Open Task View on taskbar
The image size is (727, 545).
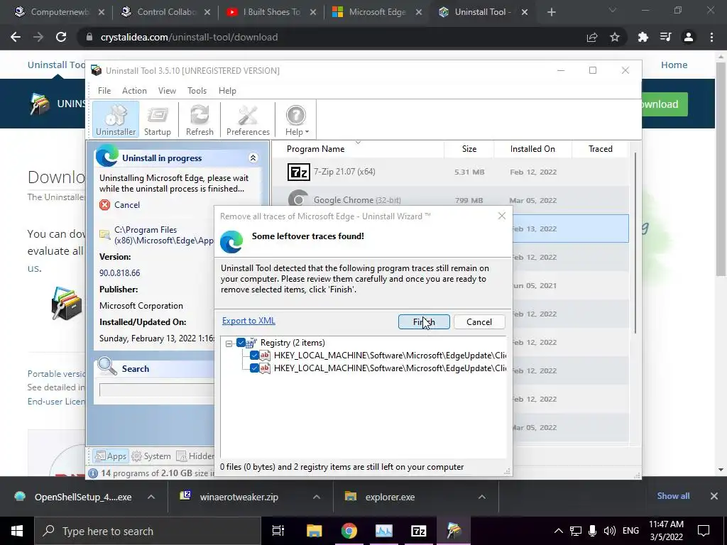pos(278,531)
